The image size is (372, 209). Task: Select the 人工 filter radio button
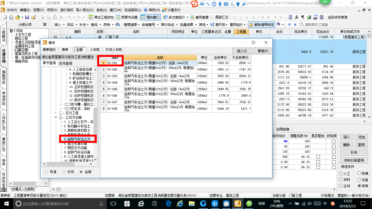coord(341,173)
